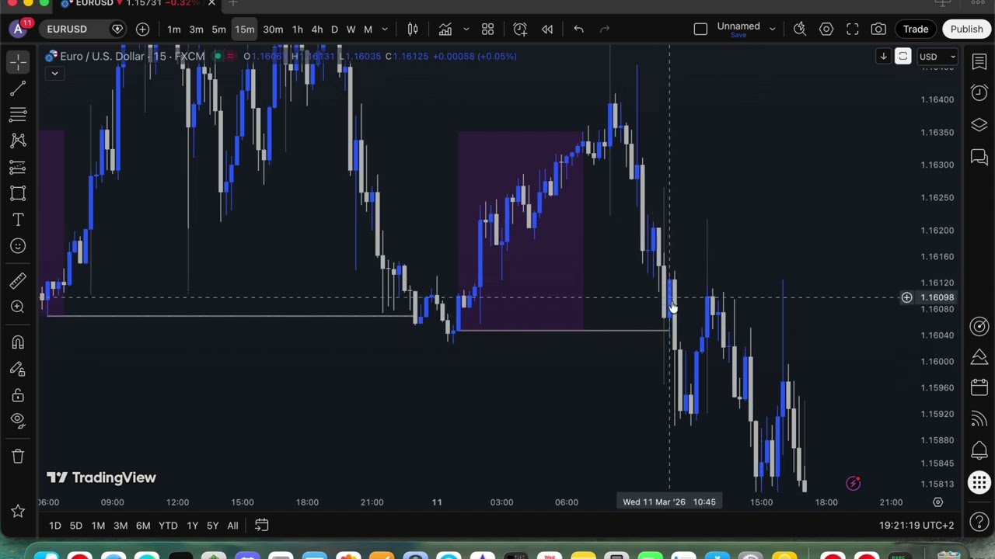
Task: Open the go to date calendar
Action: point(262,526)
